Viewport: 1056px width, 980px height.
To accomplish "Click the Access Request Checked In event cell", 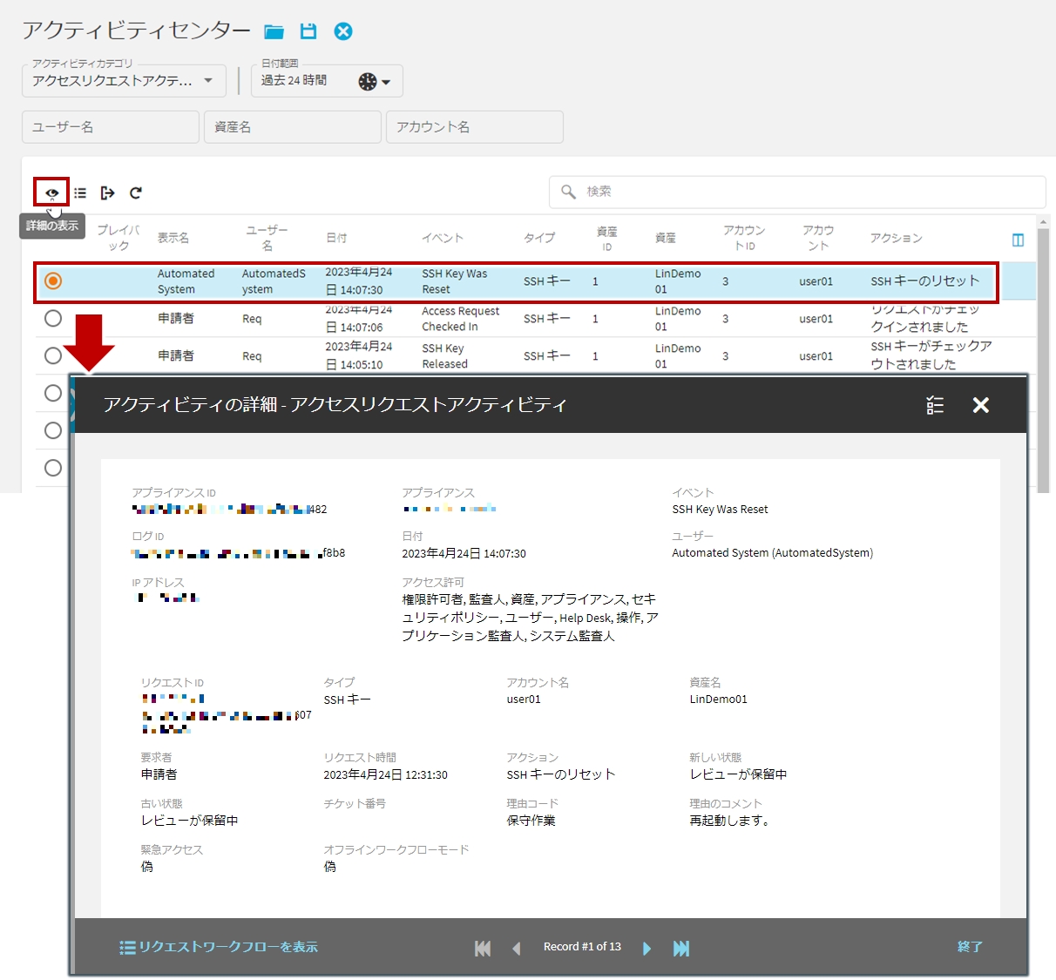I will [x=460, y=319].
